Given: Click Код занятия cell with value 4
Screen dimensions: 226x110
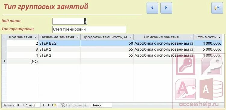Looking at the screenshot, I should click(x=23, y=55).
